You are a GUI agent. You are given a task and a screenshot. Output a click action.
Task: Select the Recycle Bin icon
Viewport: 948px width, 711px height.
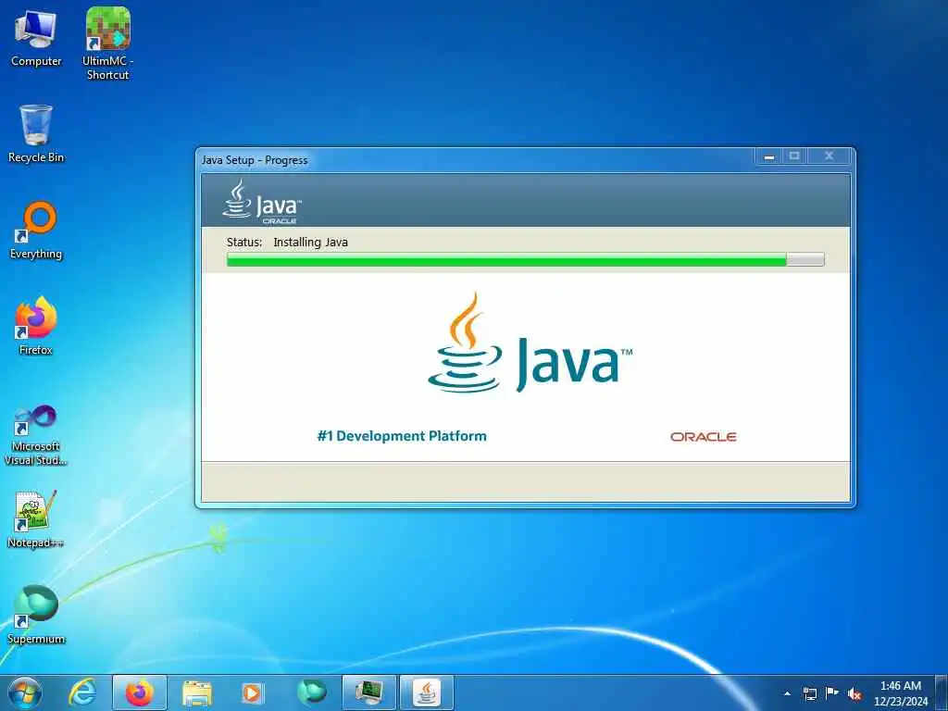tap(36, 133)
